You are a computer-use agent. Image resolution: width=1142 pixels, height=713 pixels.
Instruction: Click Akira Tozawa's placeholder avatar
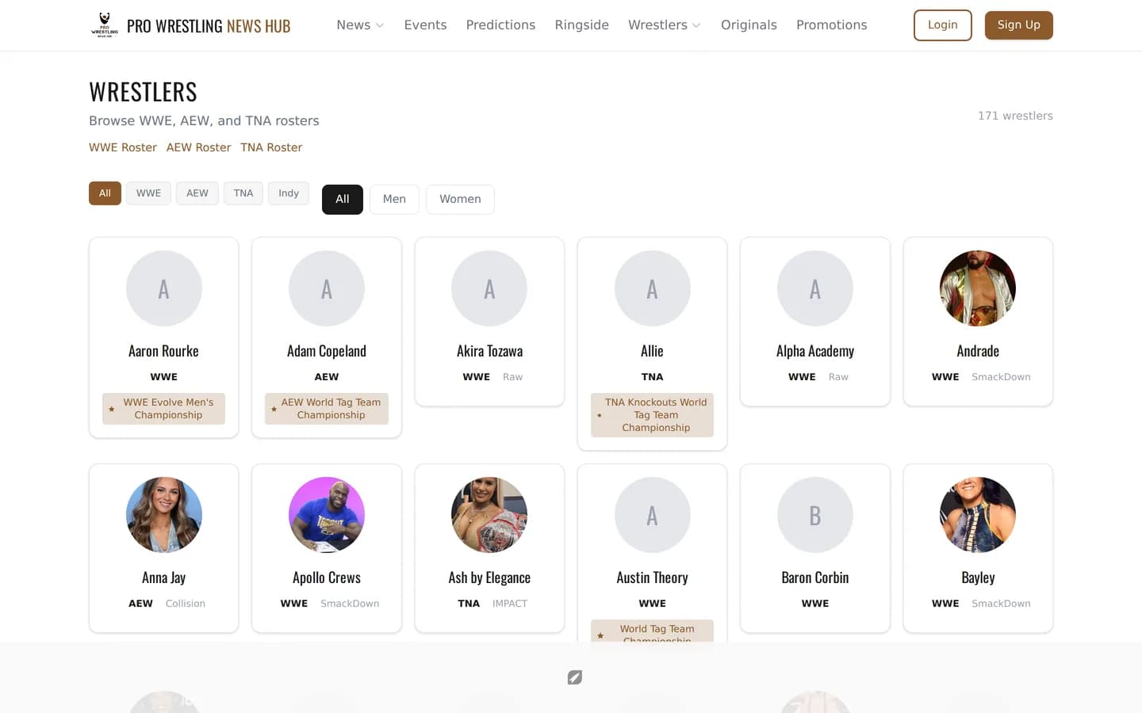[x=489, y=288]
